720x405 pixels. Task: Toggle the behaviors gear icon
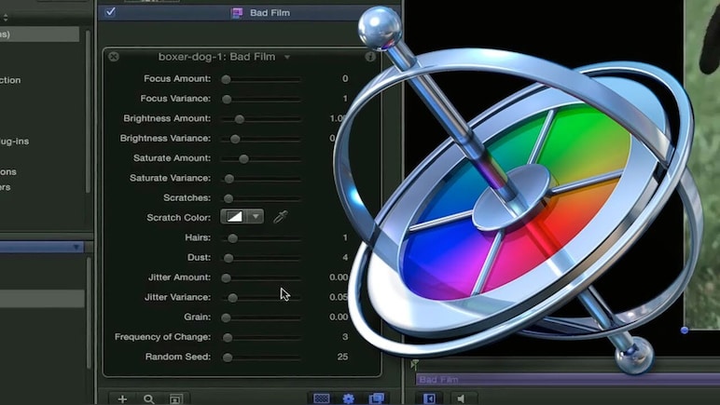click(349, 398)
